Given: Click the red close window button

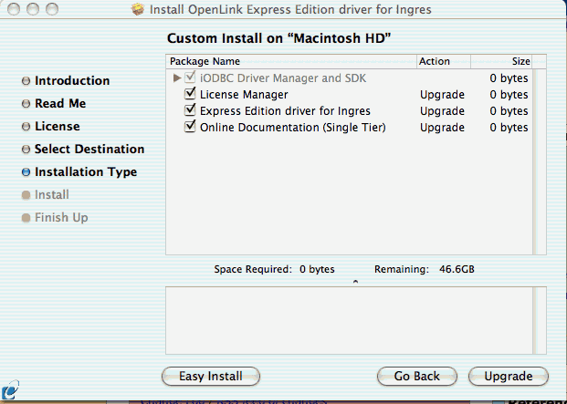Looking at the screenshot, I should coord(14,9).
